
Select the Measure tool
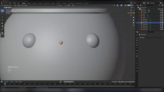tap(2, 32)
